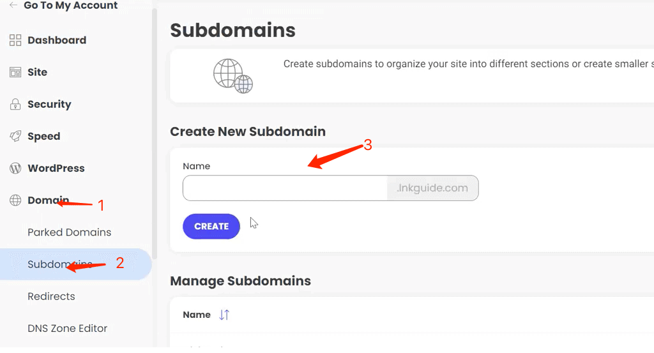Image resolution: width=654 pixels, height=353 pixels.
Task: Click the back arrow beside Go To My Account
Action: (13, 5)
